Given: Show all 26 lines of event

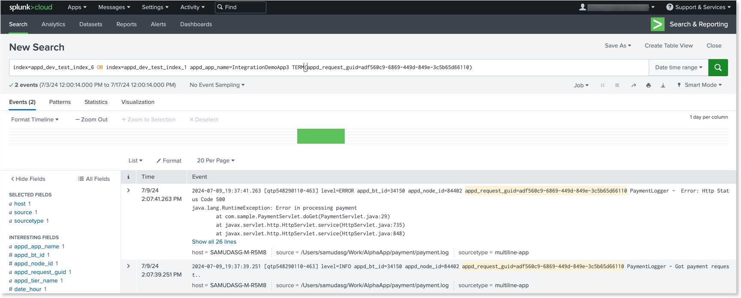Looking at the screenshot, I should 214,242.
